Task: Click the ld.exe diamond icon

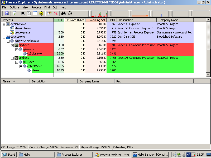Action: (x=29, y=70)
